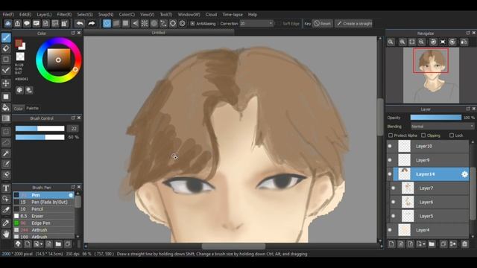477x268 pixels.
Task: Click the Navigator preview thumbnail
Action: (431, 75)
